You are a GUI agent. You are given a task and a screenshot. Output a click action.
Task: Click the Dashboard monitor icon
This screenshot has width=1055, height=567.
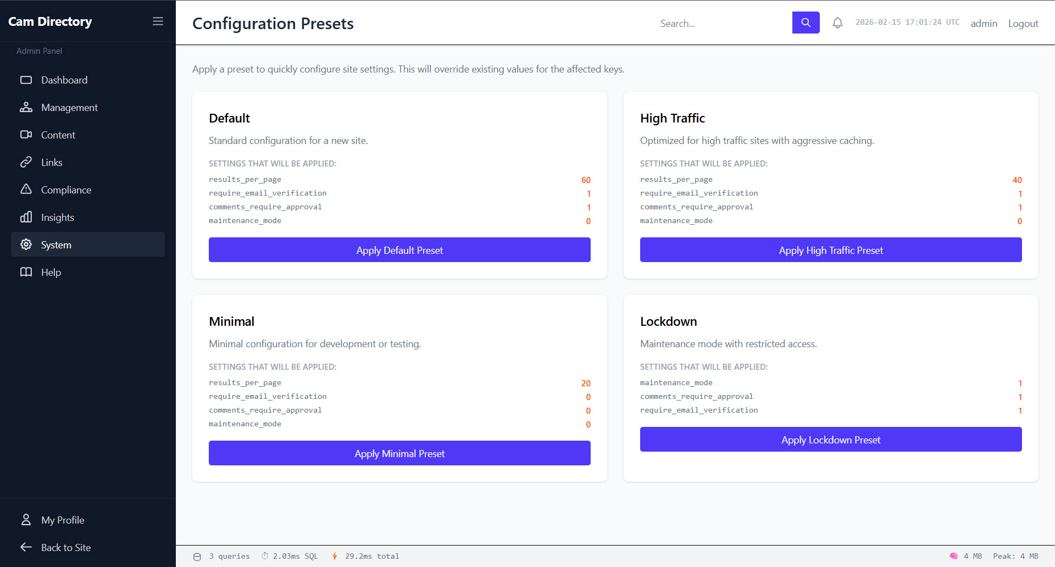click(x=26, y=80)
